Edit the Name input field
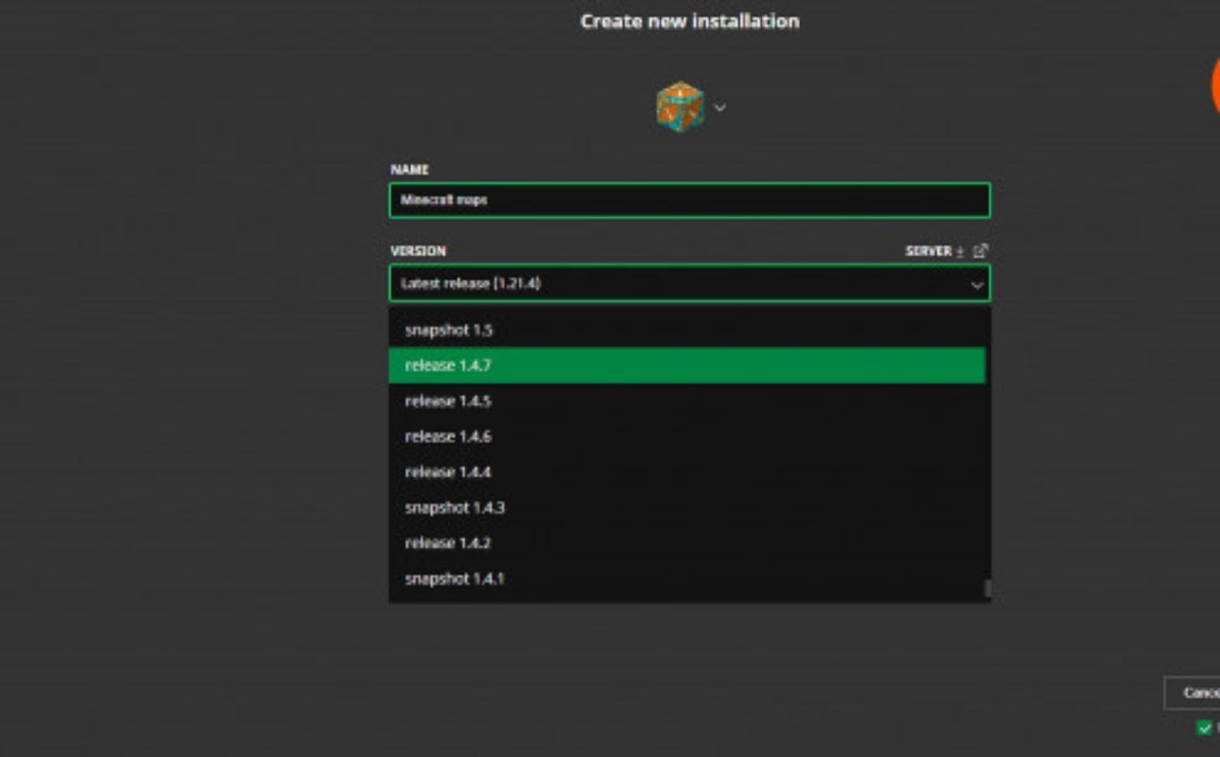This screenshot has width=1220, height=757. (x=689, y=200)
